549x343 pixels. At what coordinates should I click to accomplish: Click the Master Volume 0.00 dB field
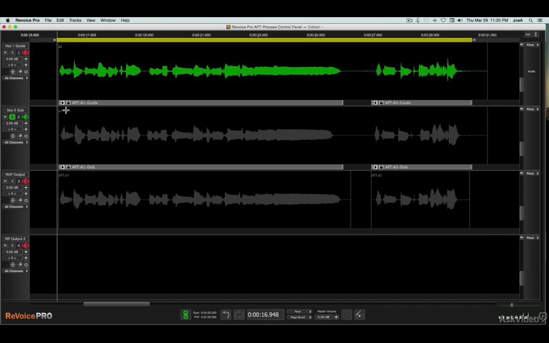pyautogui.click(x=324, y=317)
